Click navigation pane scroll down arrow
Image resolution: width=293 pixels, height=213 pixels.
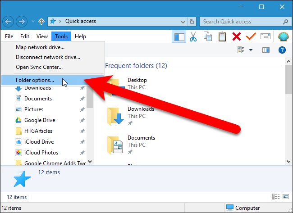[90, 162]
